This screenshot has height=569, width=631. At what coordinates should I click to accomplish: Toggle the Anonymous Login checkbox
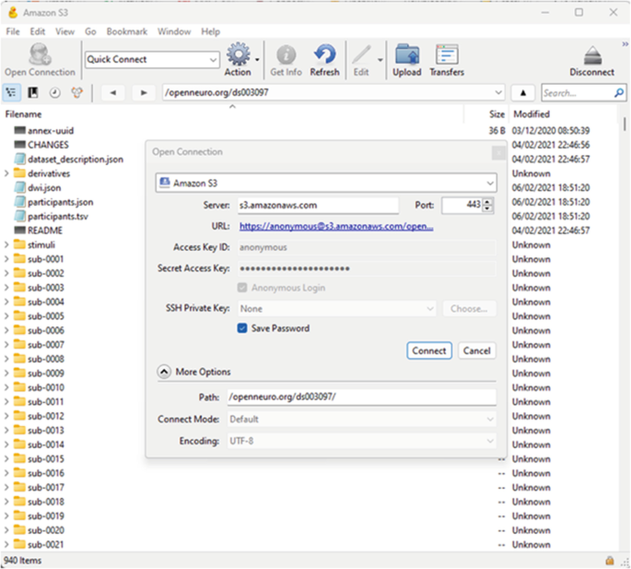pyautogui.click(x=242, y=288)
